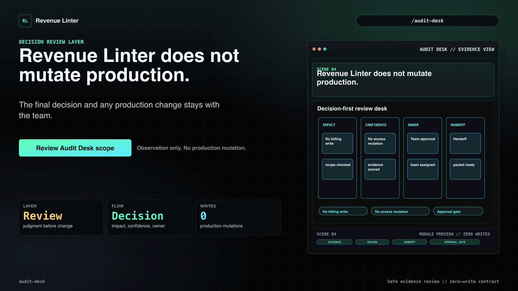Select the evidence scored card
This screenshot has width=518, height=291.
click(x=380, y=169)
